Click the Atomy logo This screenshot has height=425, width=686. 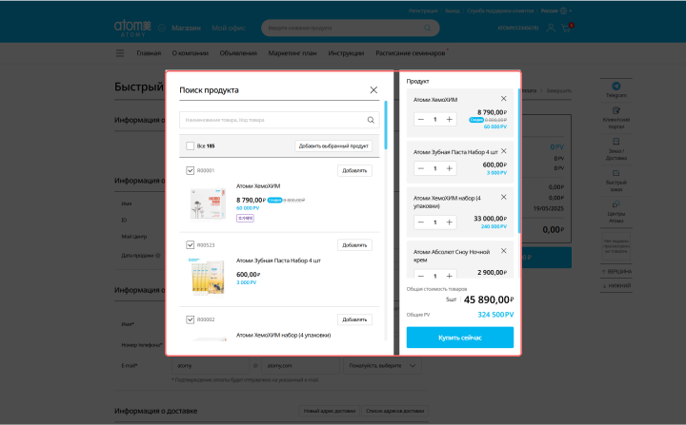132,28
